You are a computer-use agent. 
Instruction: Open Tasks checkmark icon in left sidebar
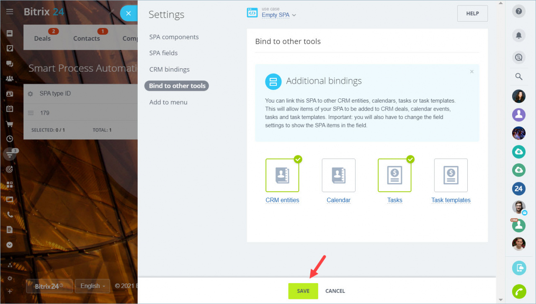click(x=10, y=49)
